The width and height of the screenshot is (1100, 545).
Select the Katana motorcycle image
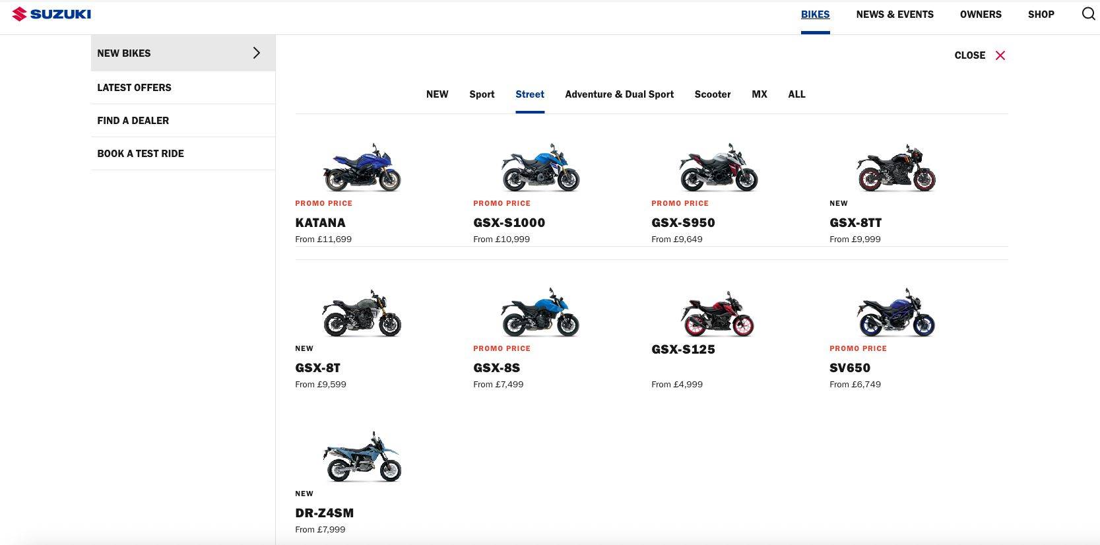pos(362,168)
